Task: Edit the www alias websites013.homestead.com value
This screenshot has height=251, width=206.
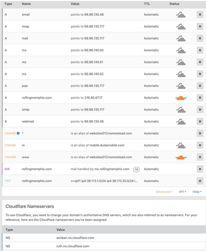Action: coord(111,157)
